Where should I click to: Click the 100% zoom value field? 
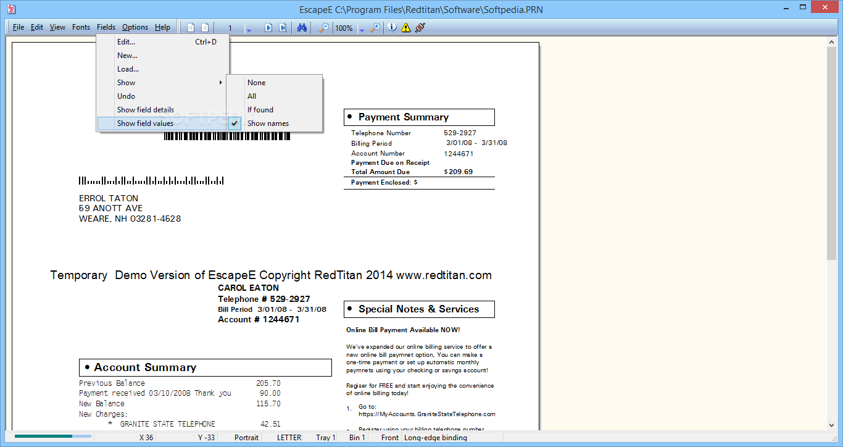coord(344,28)
